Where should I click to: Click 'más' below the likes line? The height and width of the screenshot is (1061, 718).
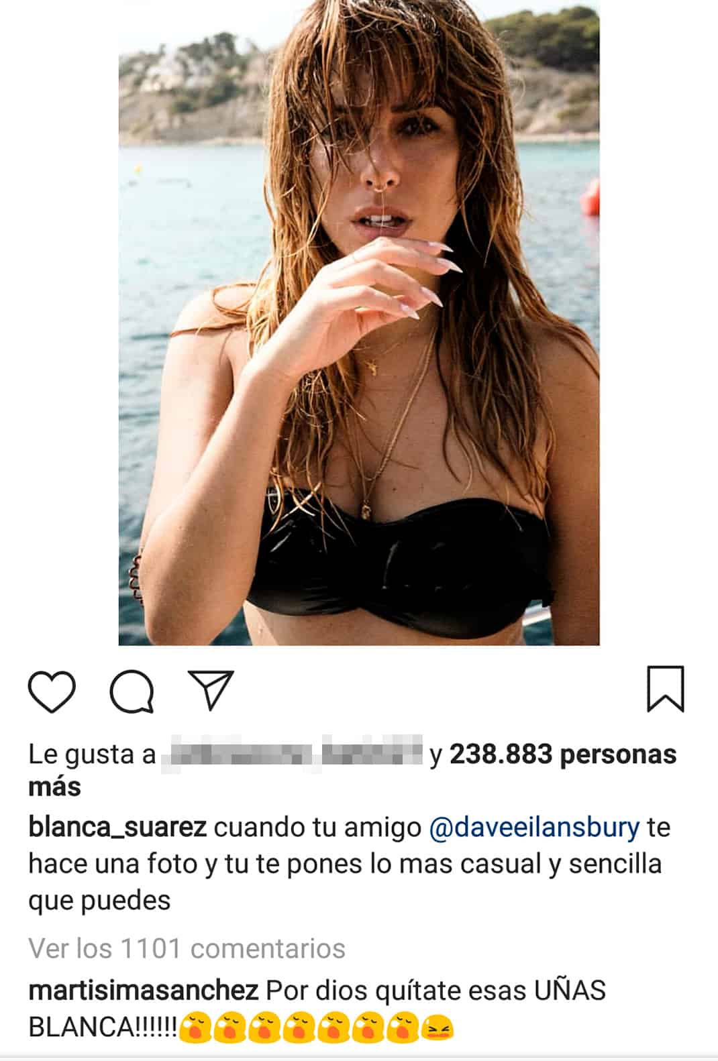(x=54, y=787)
